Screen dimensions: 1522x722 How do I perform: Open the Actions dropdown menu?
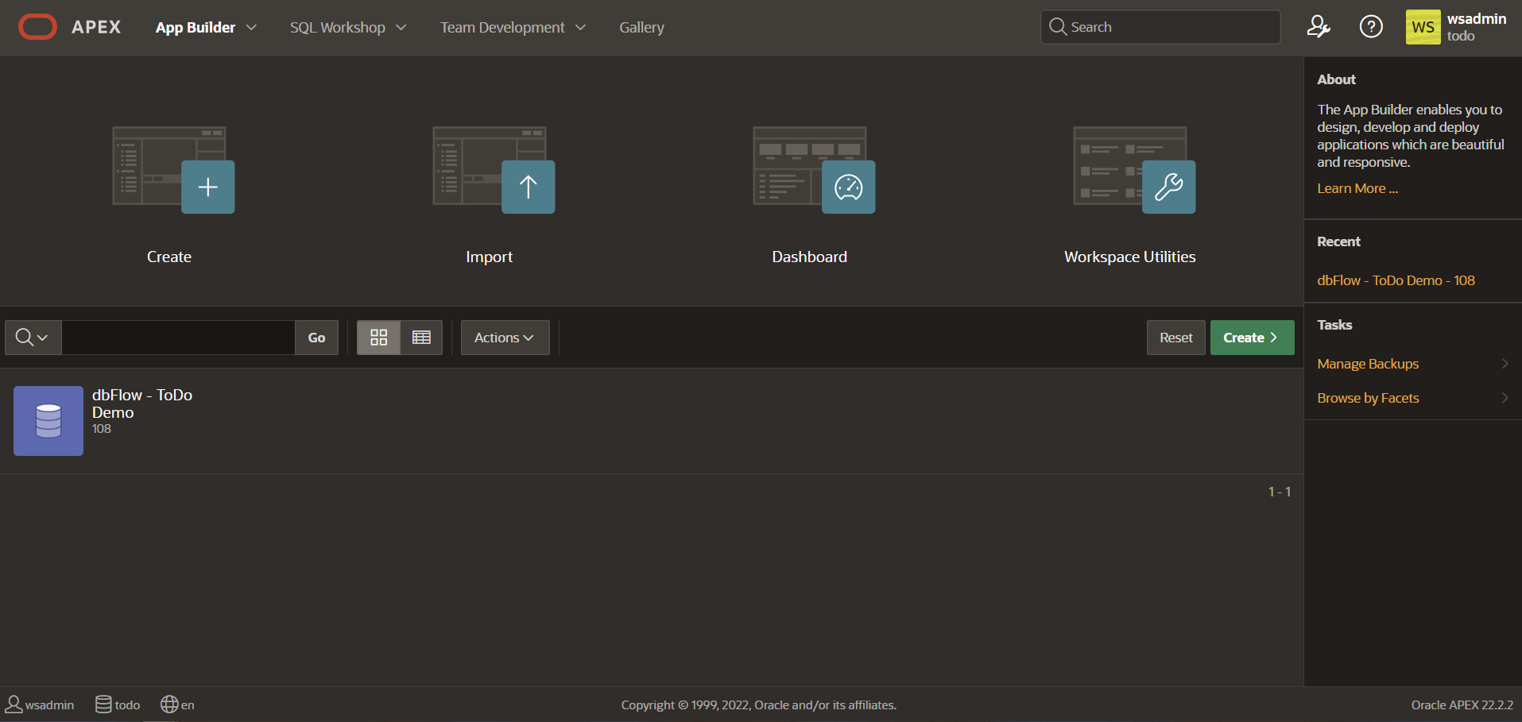point(505,338)
